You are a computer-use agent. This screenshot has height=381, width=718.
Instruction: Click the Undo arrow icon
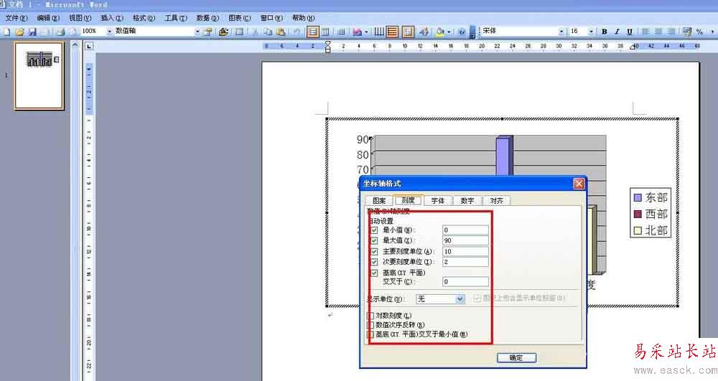coord(297,32)
